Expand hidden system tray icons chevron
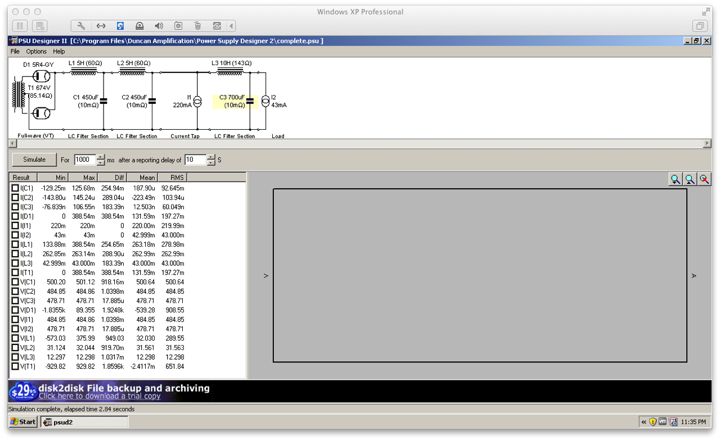Image resolution: width=720 pixels, height=440 pixels. (x=643, y=421)
